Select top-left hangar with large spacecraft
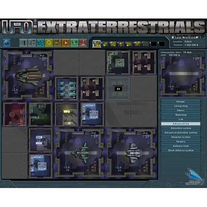This screenshot has height=207, width=207. [28, 75]
